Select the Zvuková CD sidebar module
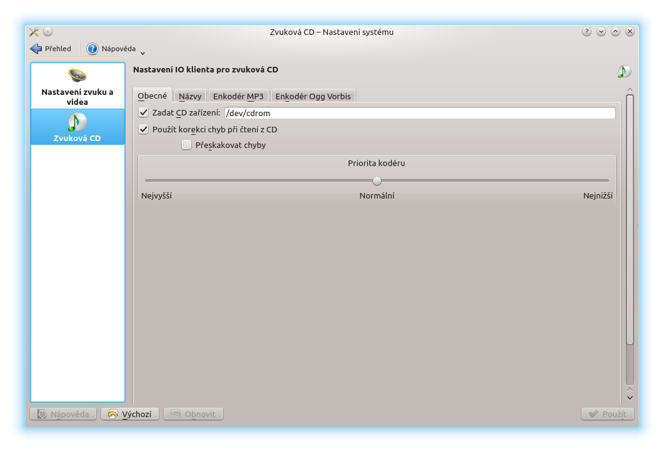Viewport: 664px width, 452px height. click(x=77, y=127)
